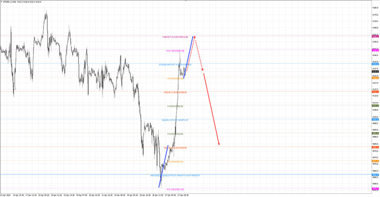Click the green 4111.3 price tag
The image size is (380, 197).
[x=375, y=106]
